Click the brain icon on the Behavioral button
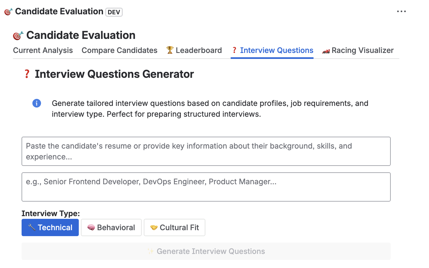Screen dimensions: 429x268 (91, 227)
